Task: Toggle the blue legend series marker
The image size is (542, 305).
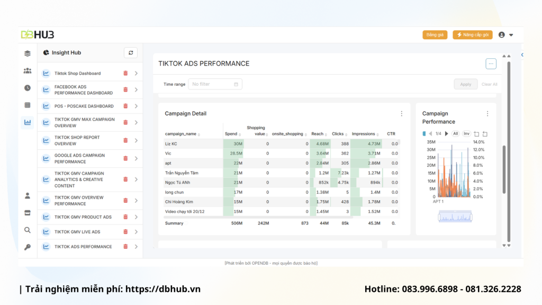Action: coord(424,133)
